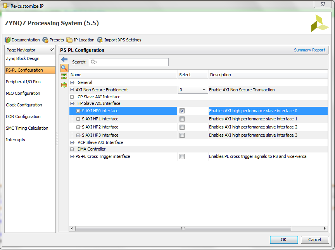Go to Zynq Block Design page
The height and width of the screenshot is (250, 335).
[22, 58]
